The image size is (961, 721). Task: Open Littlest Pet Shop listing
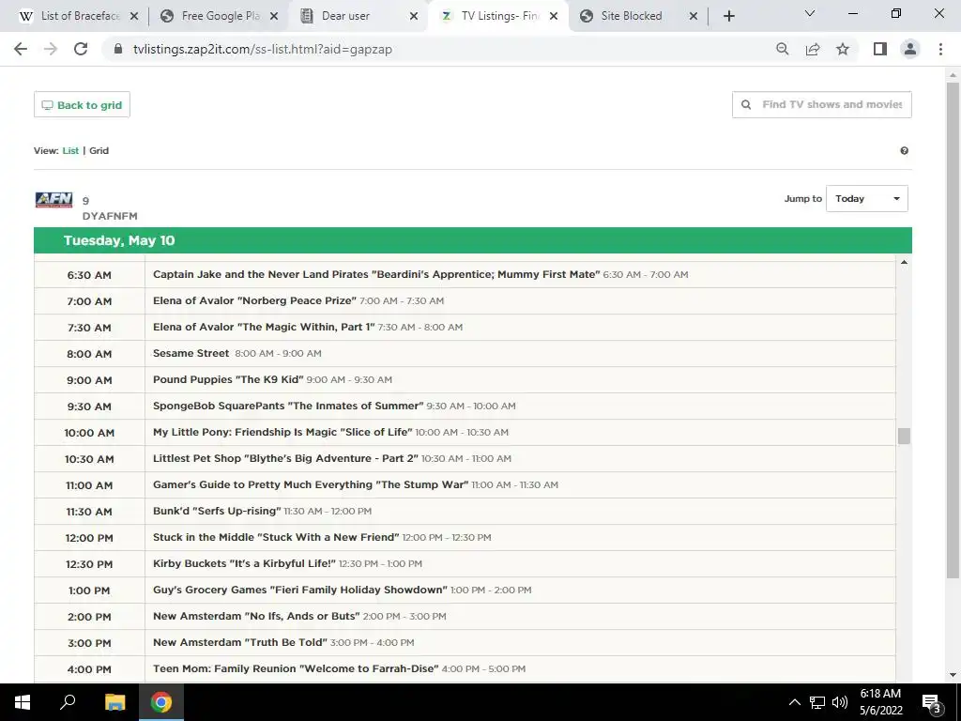click(x=285, y=458)
